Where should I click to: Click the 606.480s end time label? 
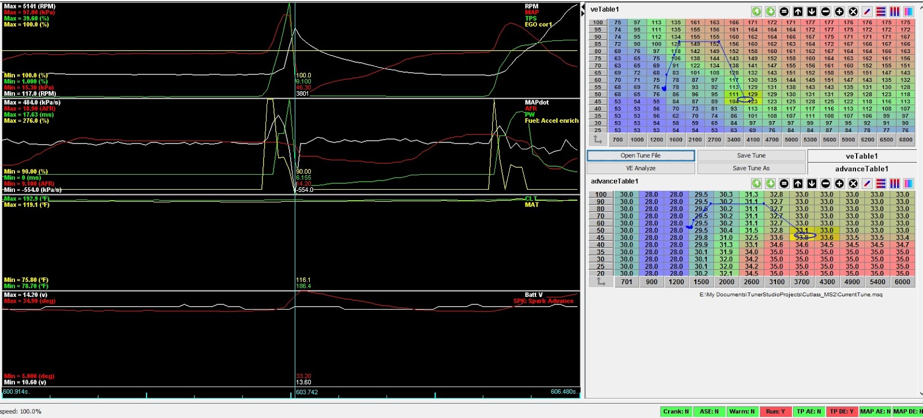coord(564,392)
